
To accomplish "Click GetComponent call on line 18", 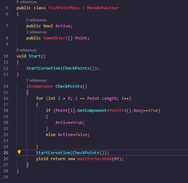I will coord(92,111).
